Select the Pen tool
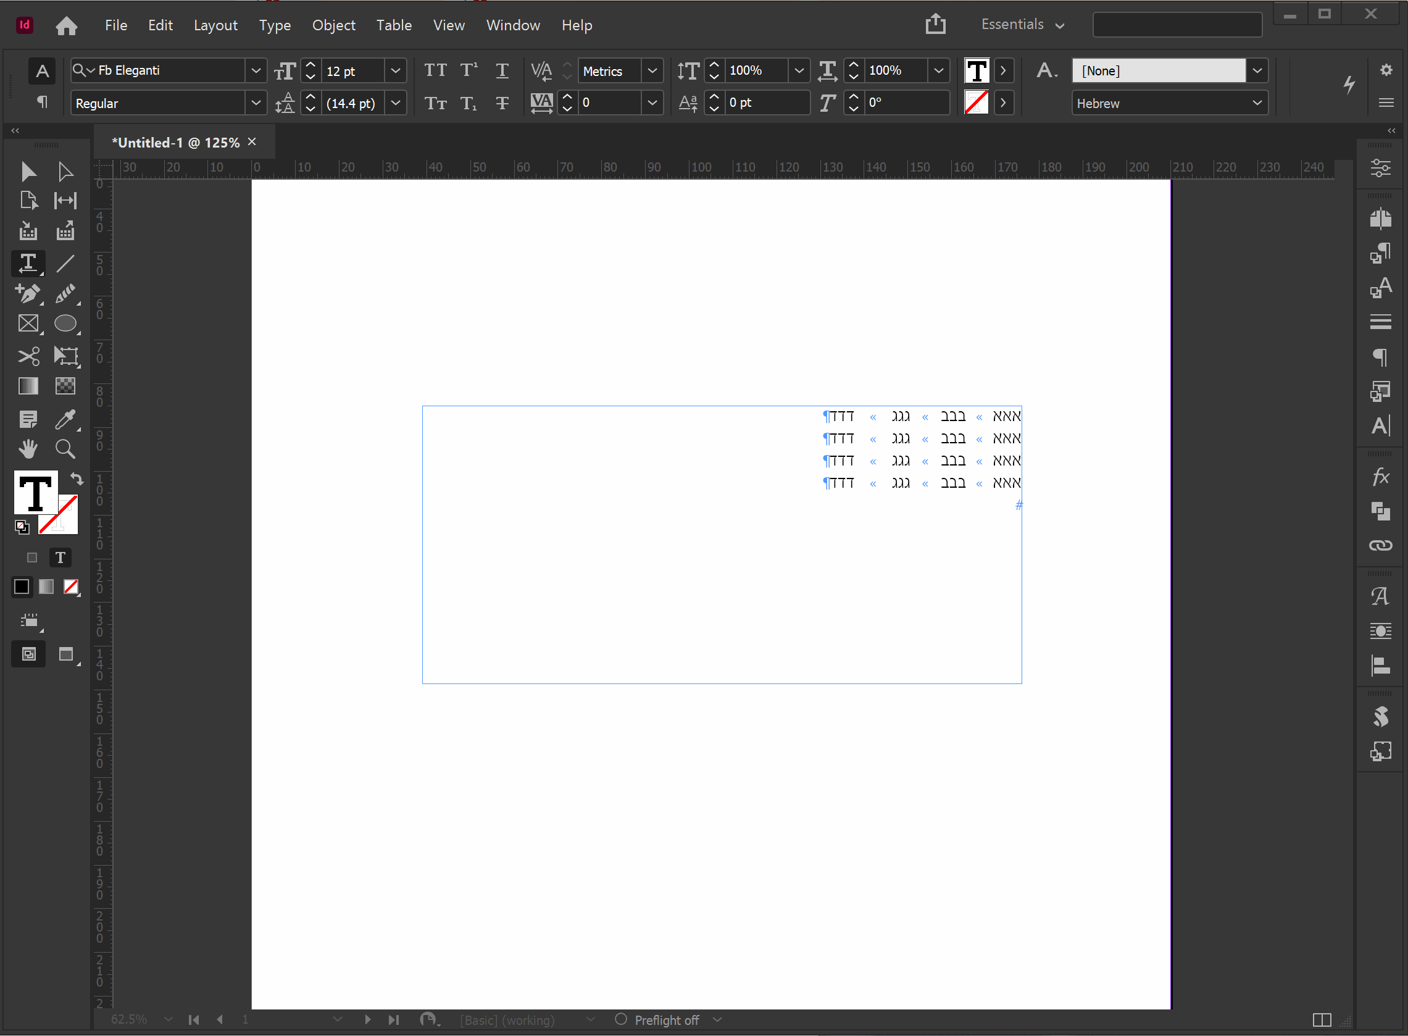Image resolution: width=1408 pixels, height=1036 pixels. coord(28,293)
